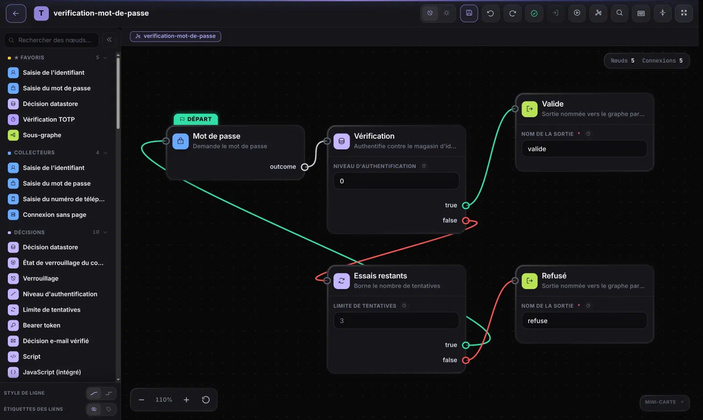This screenshot has width=703, height=420.
Task: Reset zoom with the circular arrow
Action: (206, 399)
